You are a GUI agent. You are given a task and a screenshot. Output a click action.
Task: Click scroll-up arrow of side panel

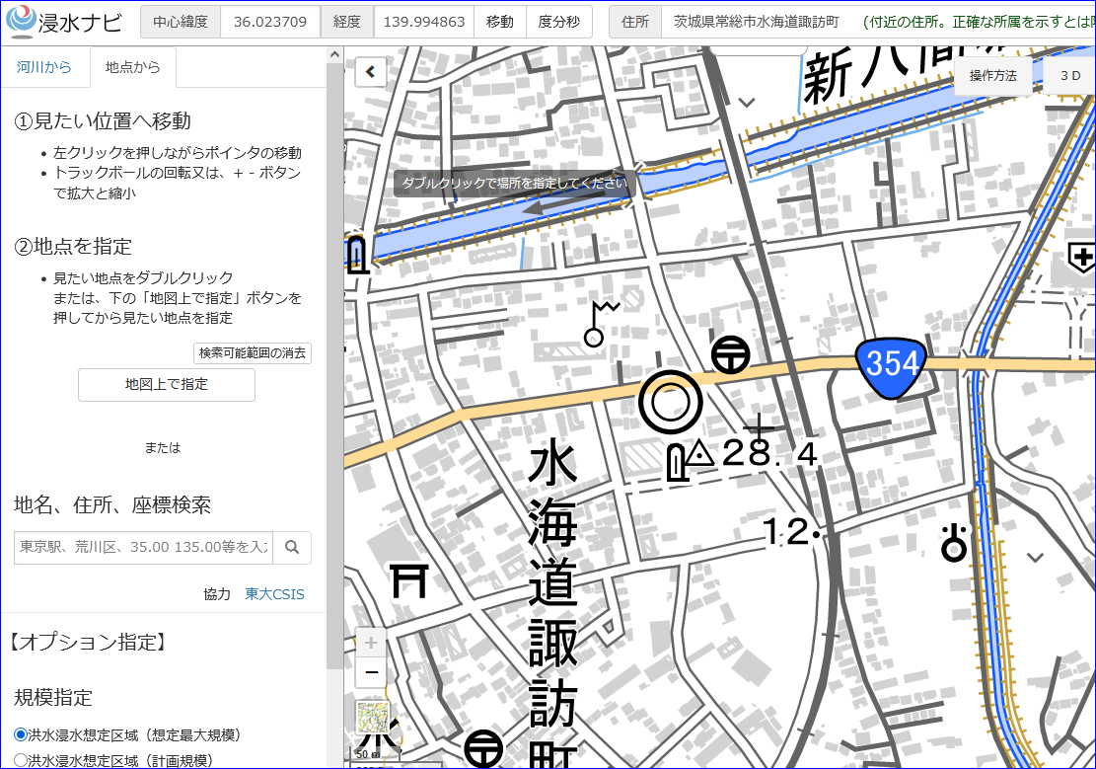pos(334,54)
